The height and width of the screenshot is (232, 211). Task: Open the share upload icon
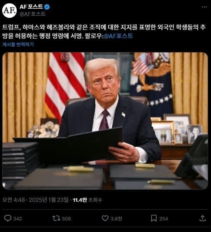(x=203, y=218)
